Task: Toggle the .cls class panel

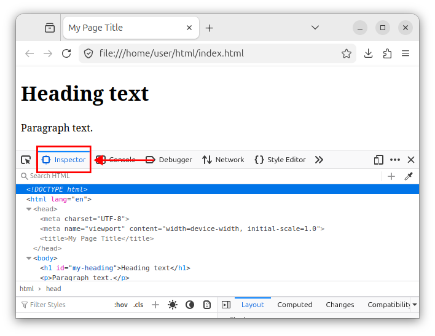Action: 138,305
